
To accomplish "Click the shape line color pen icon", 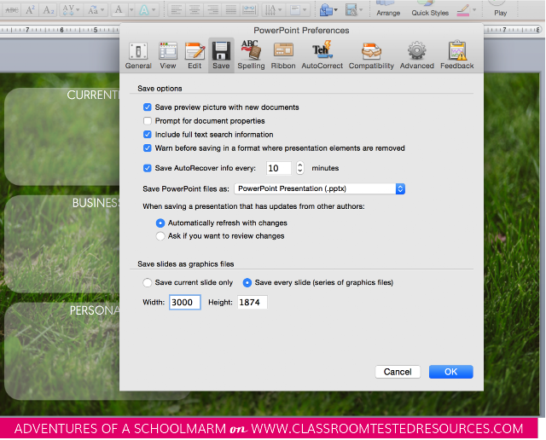I will pos(463,9).
